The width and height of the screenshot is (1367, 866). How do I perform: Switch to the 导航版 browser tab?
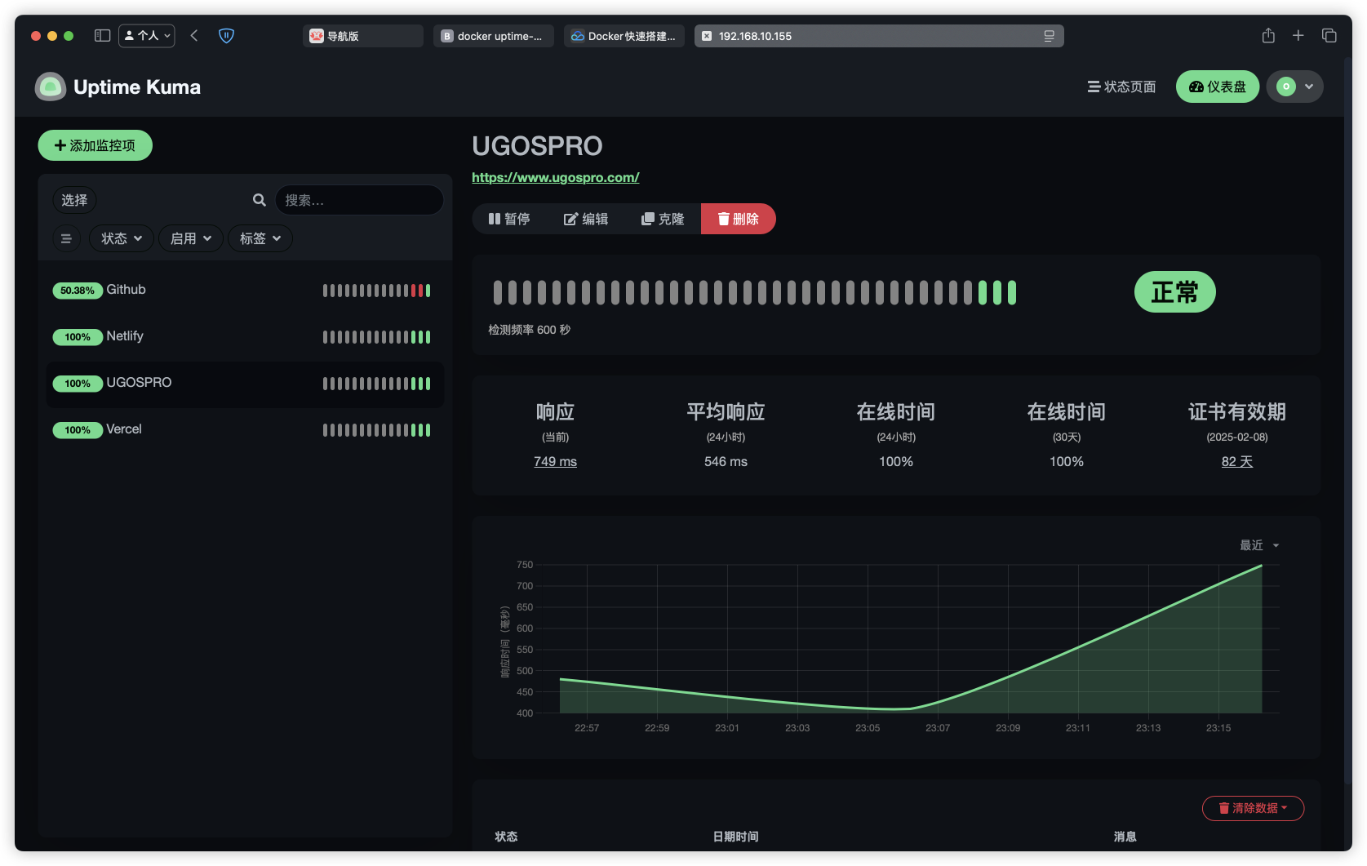coord(362,36)
